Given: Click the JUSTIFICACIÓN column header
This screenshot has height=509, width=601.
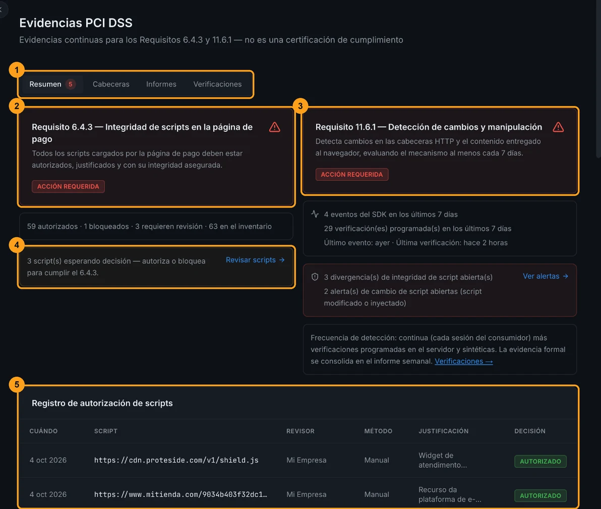Looking at the screenshot, I should tap(444, 431).
